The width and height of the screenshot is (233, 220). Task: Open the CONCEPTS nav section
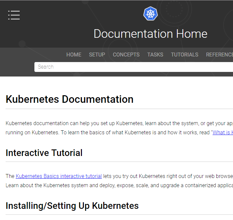[x=126, y=55]
